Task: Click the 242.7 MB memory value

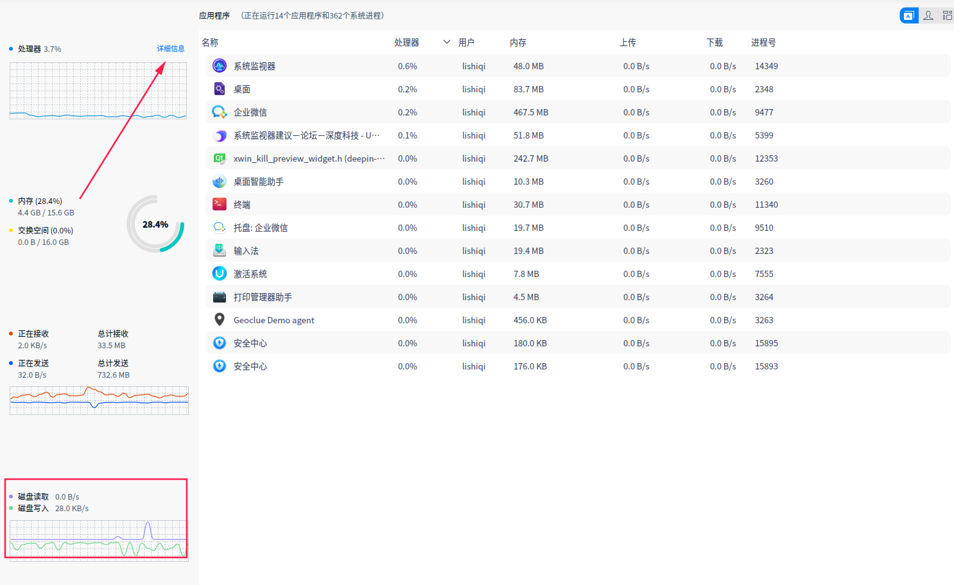Action: [x=531, y=158]
